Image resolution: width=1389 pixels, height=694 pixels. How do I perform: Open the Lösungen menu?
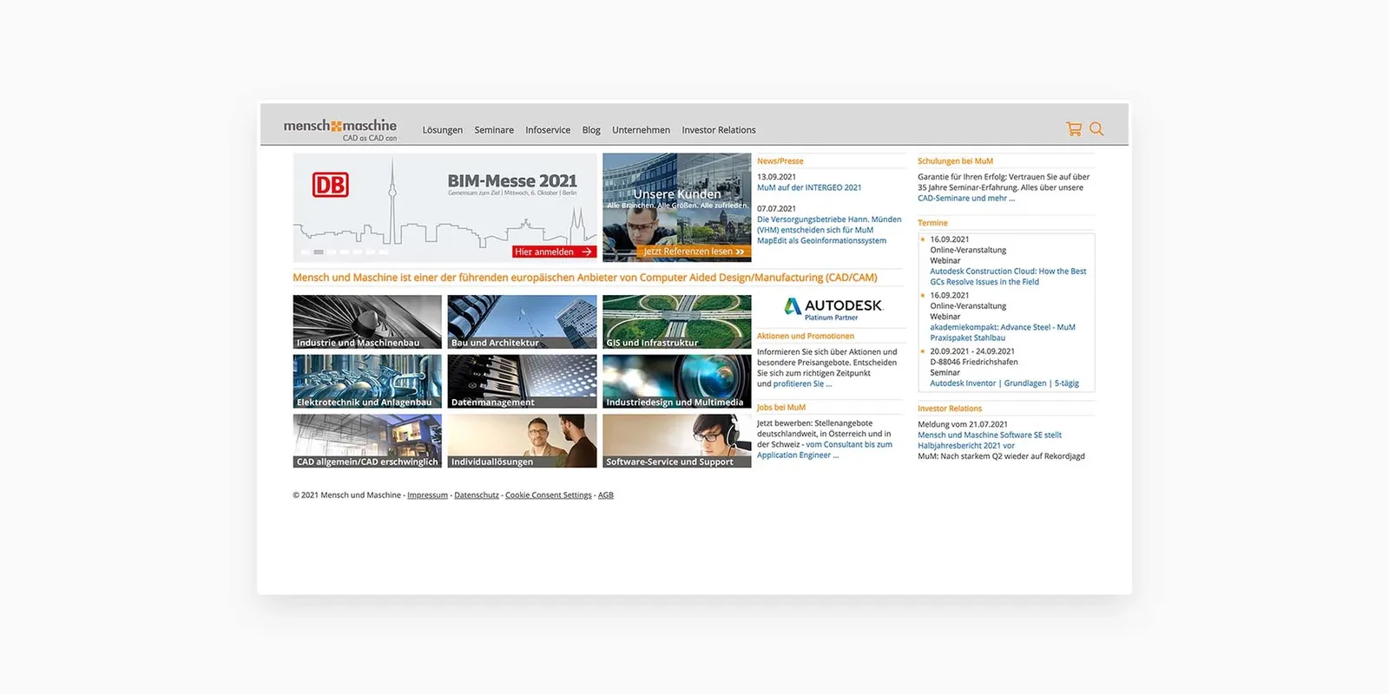pos(443,130)
